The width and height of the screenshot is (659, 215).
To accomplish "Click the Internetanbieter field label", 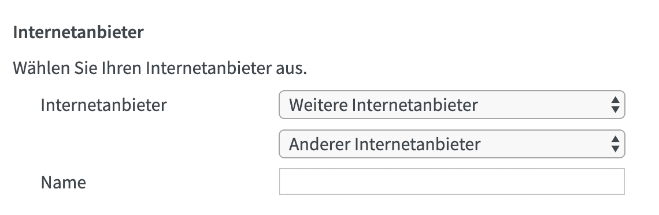I will pyautogui.click(x=104, y=105).
